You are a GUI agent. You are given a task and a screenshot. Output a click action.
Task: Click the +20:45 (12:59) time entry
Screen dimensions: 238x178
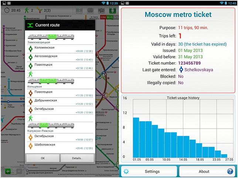pos(84,148)
